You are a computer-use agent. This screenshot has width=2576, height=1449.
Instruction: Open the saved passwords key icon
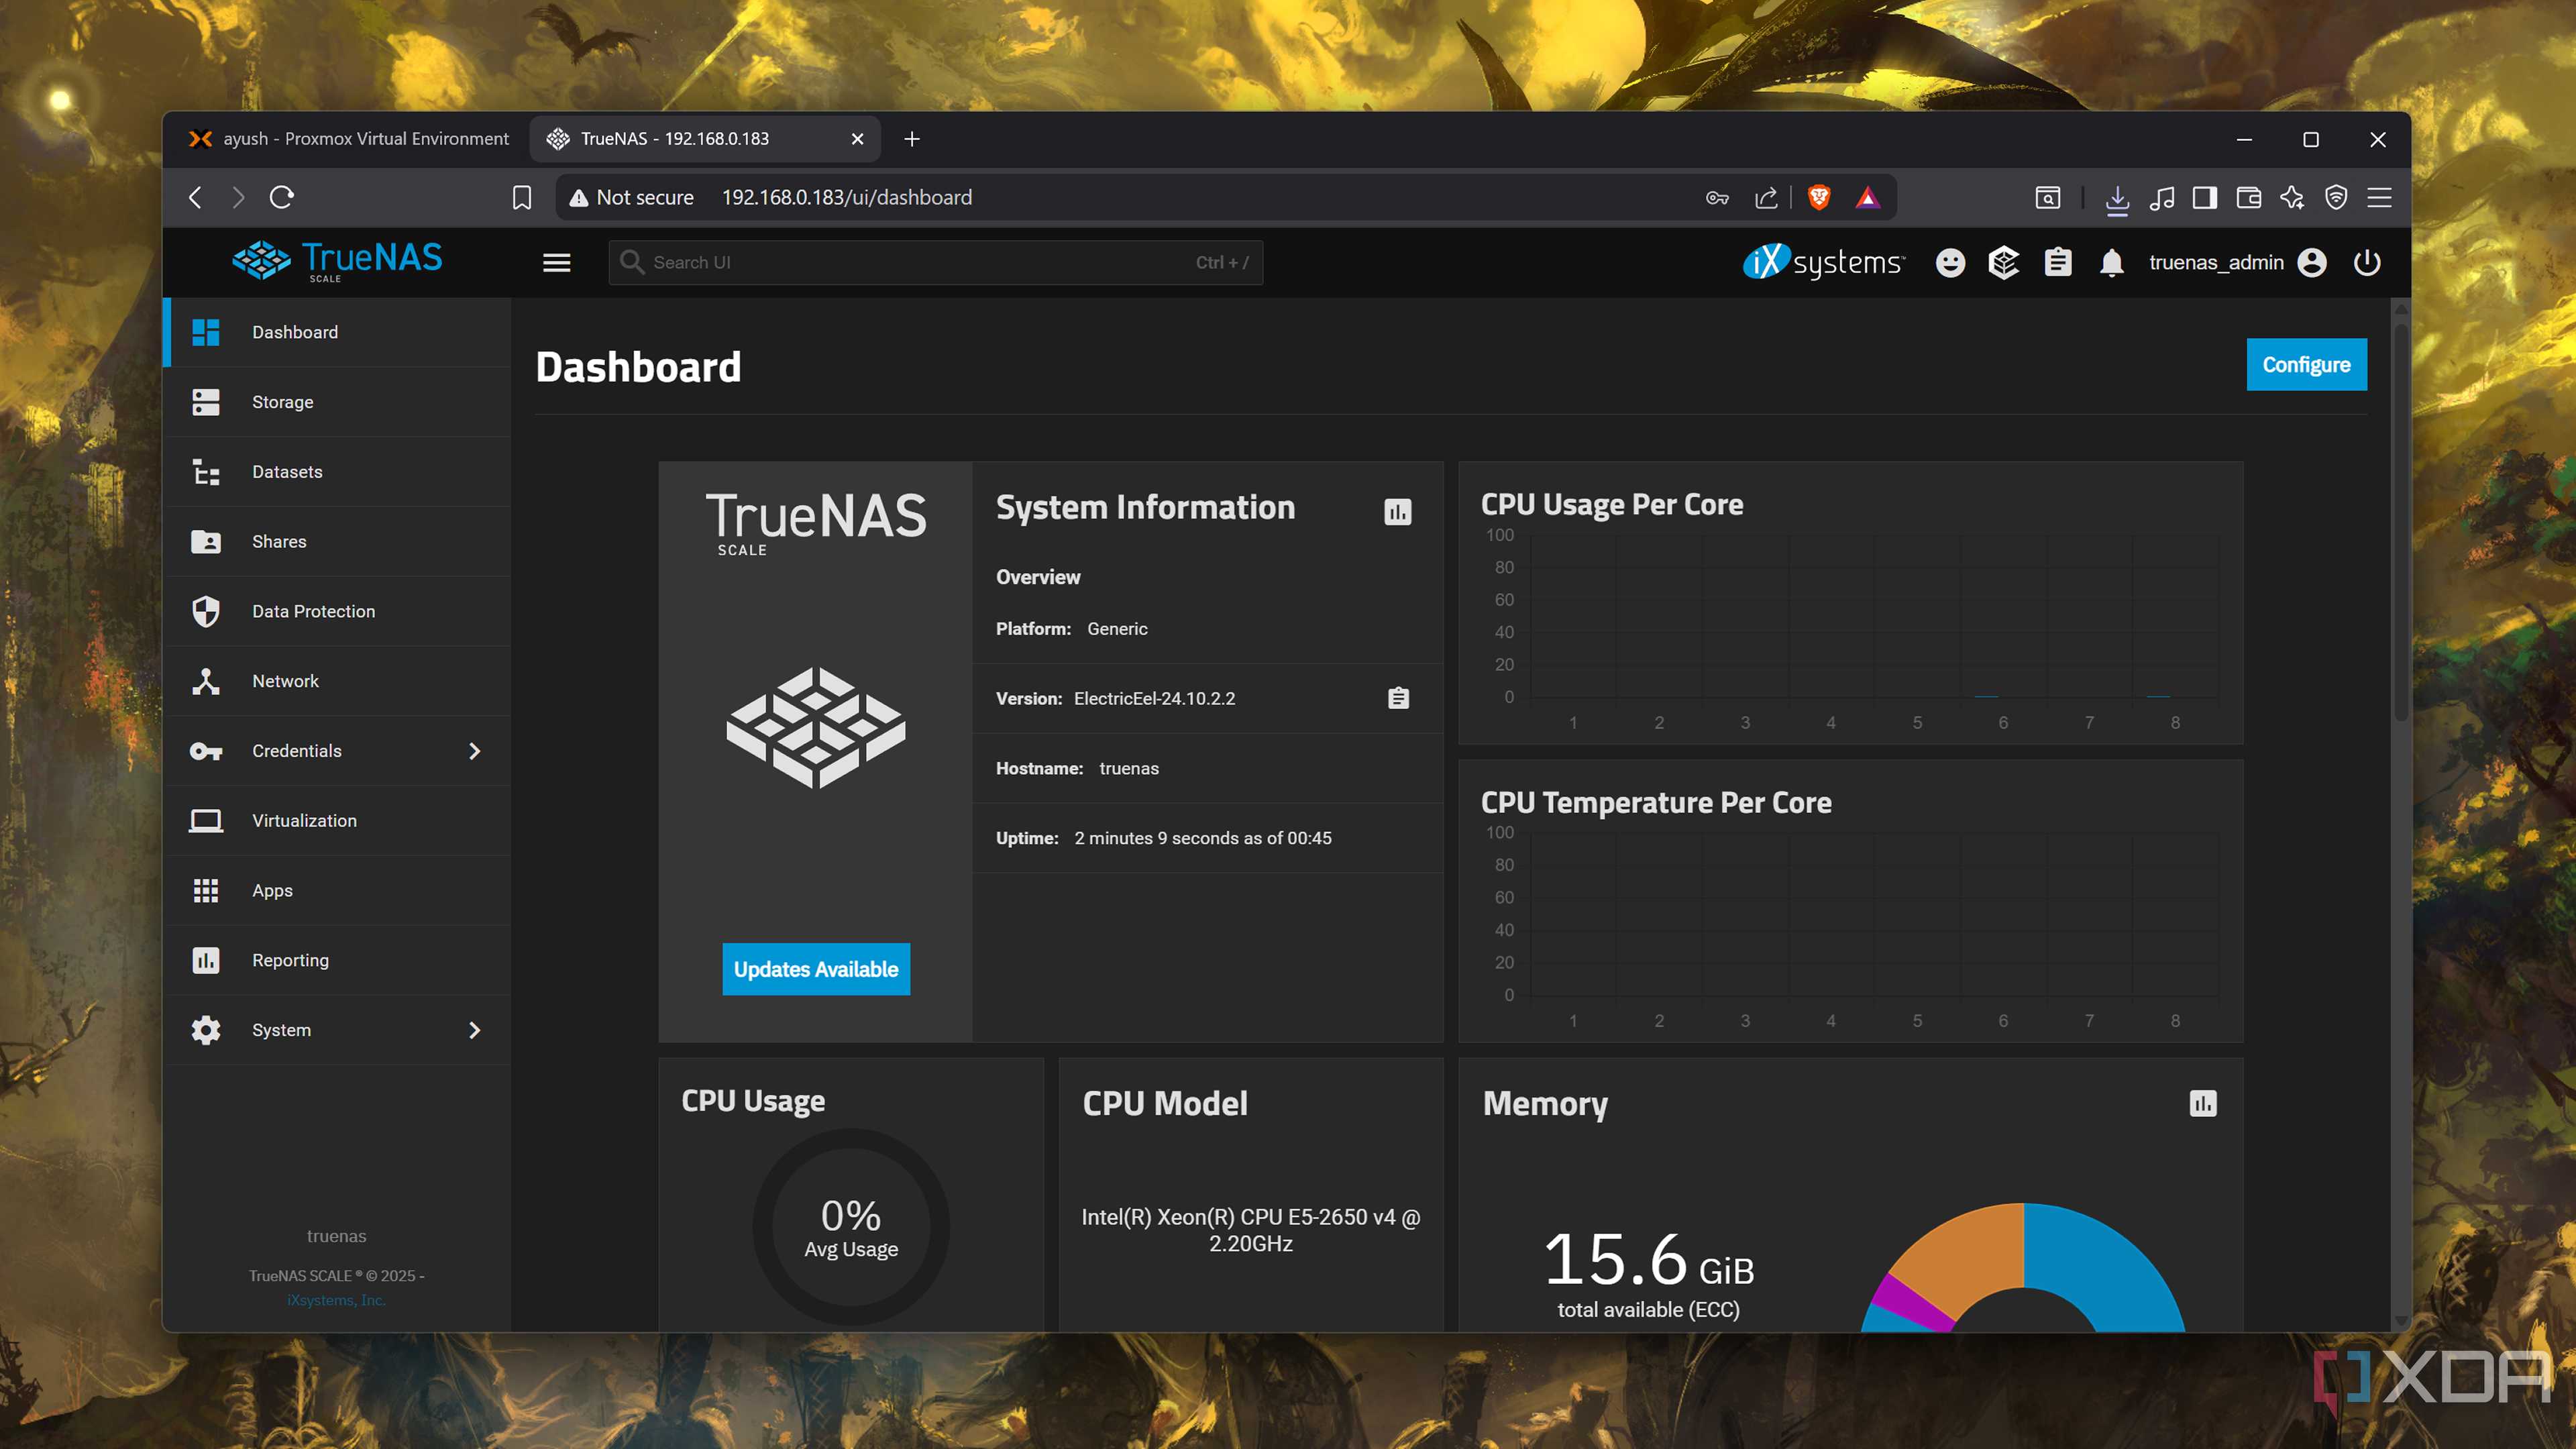[1717, 197]
